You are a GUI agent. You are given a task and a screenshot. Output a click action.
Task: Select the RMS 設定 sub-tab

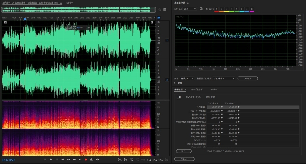(210, 97)
